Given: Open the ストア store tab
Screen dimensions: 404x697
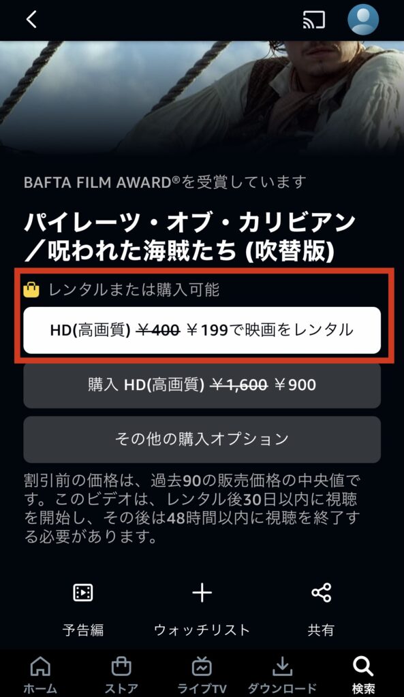Looking at the screenshot, I should pyautogui.click(x=121, y=675).
